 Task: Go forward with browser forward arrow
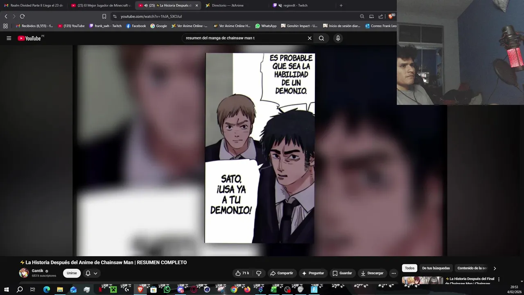pyautogui.click(x=14, y=16)
